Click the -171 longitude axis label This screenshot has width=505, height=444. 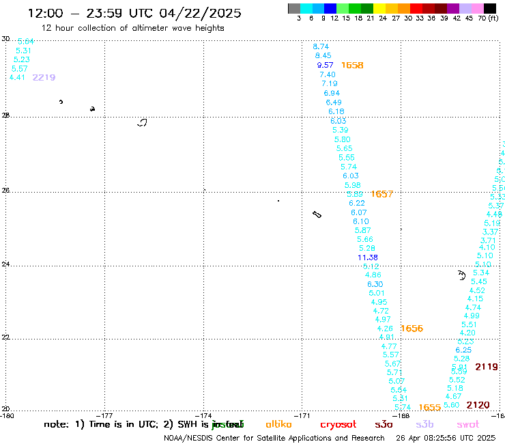tap(302, 415)
